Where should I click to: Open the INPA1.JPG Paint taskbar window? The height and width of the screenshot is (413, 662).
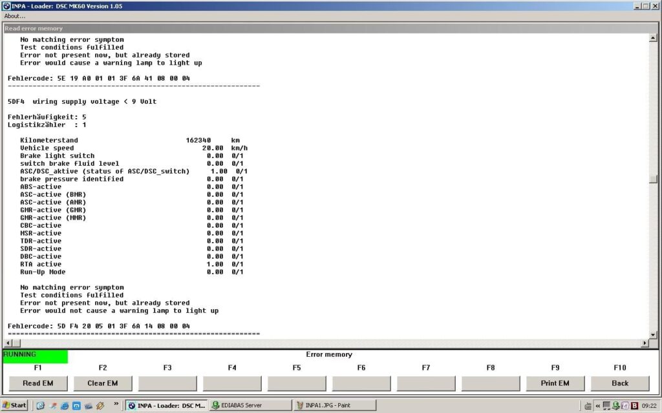pos(334,406)
